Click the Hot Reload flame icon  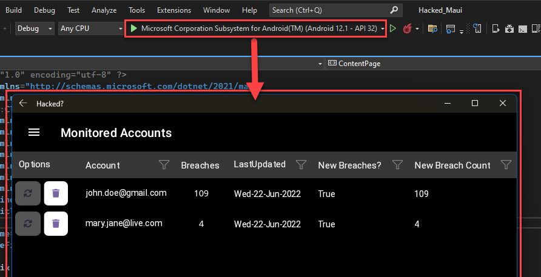pyautogui.click(x=408, y=28)
